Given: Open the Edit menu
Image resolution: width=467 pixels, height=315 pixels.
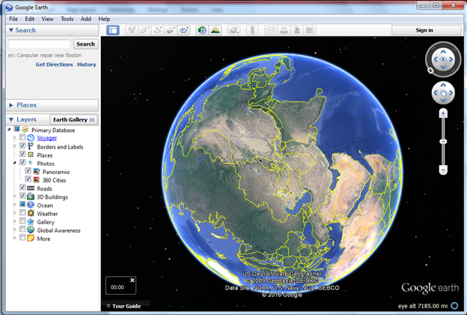Looking at the screenshot, I should pos(29,19).
